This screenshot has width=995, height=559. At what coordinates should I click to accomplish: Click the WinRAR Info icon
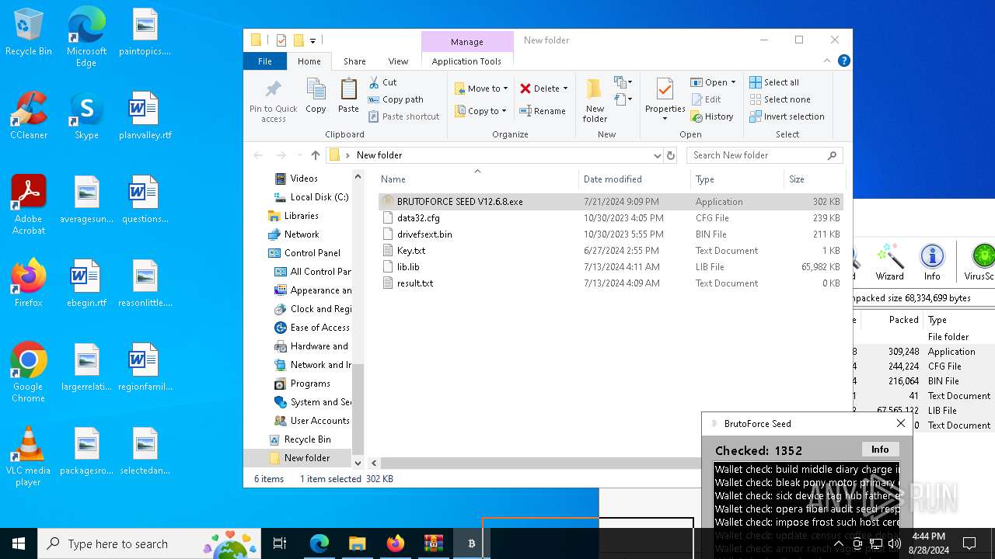pos(932,262)
